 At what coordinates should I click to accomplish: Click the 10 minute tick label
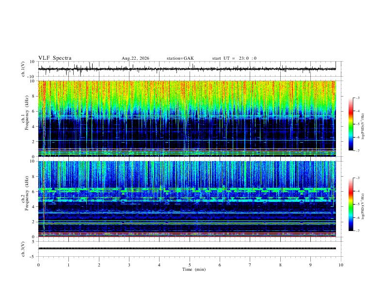point(341,265)
